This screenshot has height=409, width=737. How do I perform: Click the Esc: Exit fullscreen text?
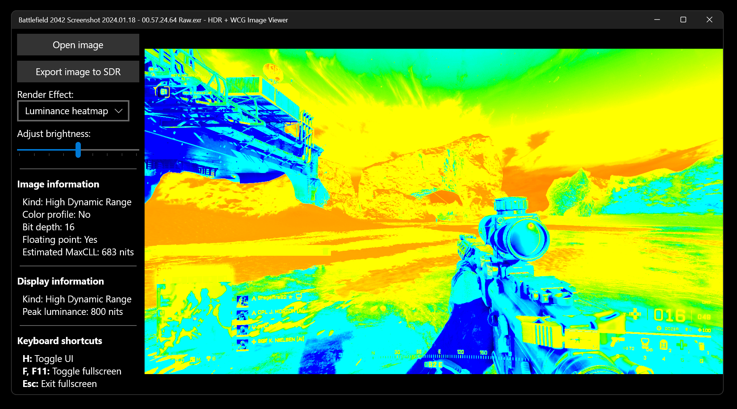coord(60,384)
